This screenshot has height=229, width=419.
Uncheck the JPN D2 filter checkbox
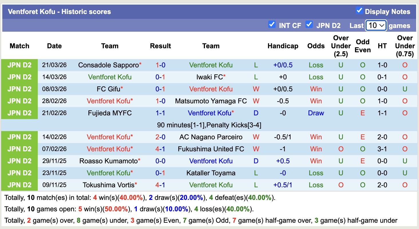click(x=309, y=24)
